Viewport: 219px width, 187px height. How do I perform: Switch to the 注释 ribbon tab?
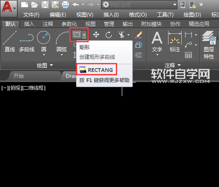(x=48, y=24)
